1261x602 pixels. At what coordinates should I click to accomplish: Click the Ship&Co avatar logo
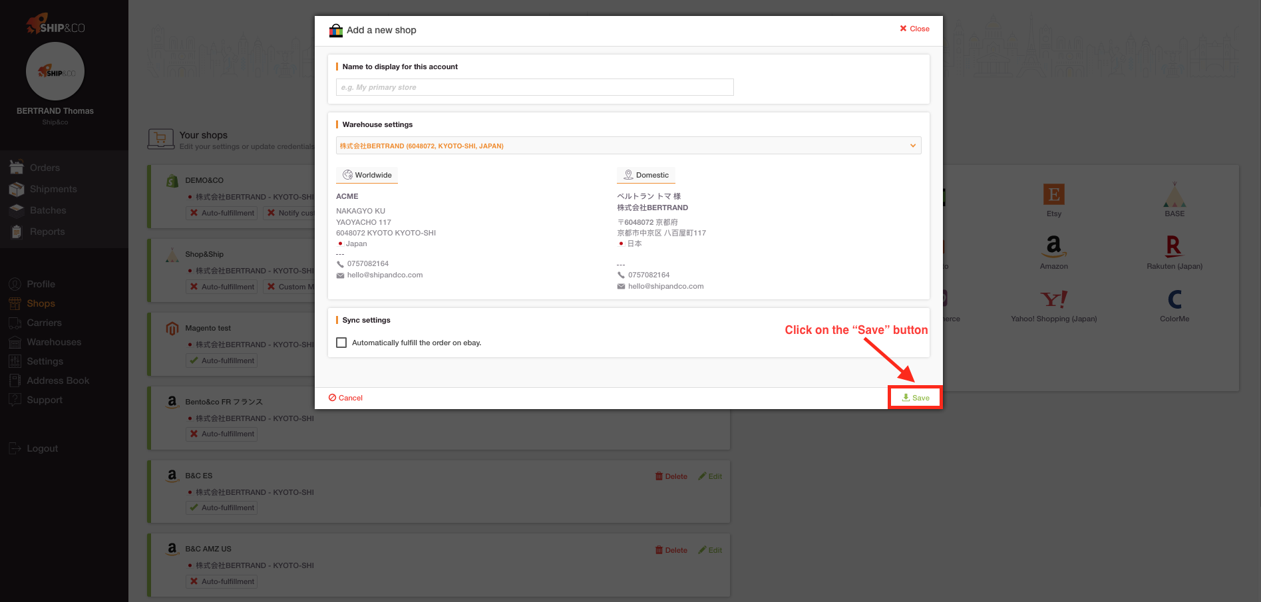pyautogui.click(x=55, y=72)
